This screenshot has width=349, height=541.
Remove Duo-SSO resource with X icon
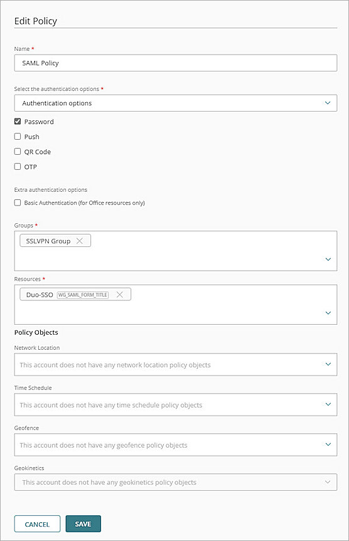coord(119,295)
